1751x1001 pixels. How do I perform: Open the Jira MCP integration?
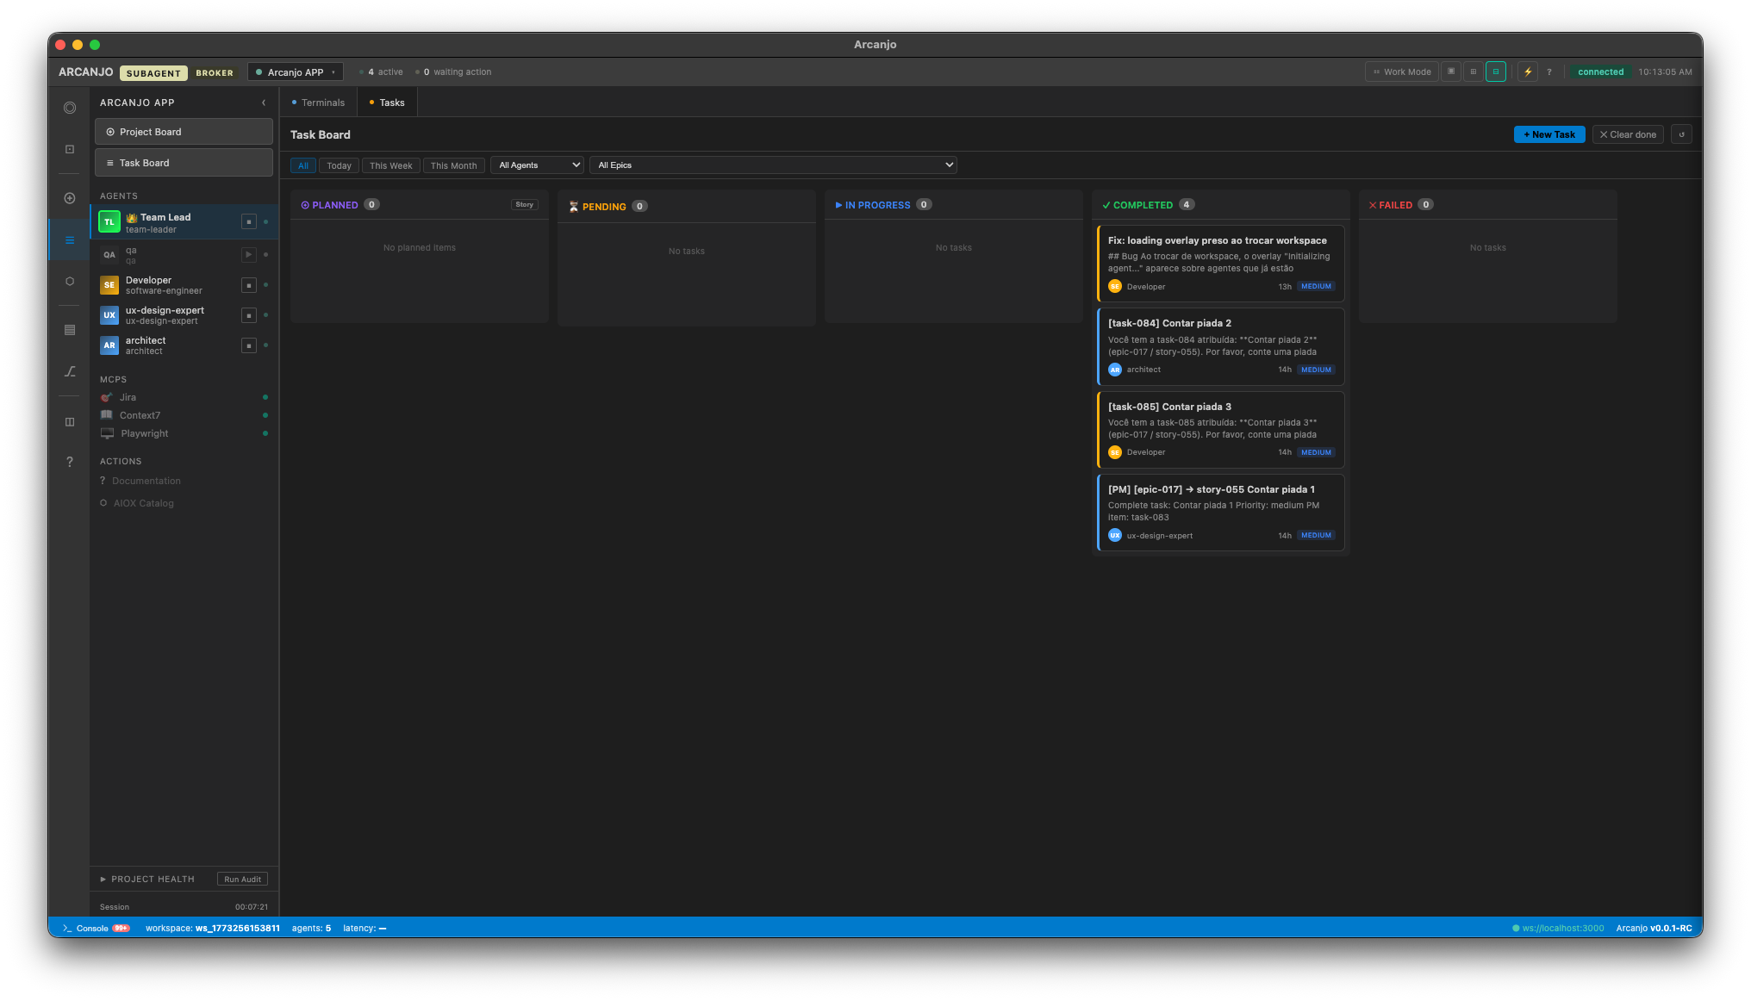[128, 397]
